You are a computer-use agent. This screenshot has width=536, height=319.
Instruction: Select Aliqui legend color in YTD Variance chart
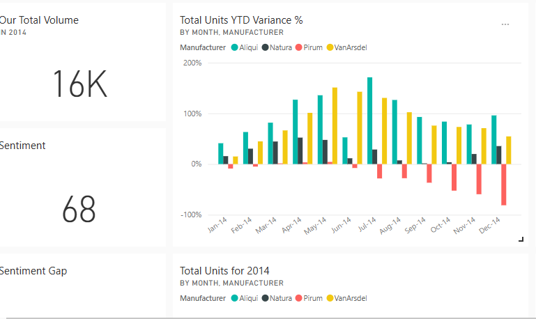tap(234, 47)
